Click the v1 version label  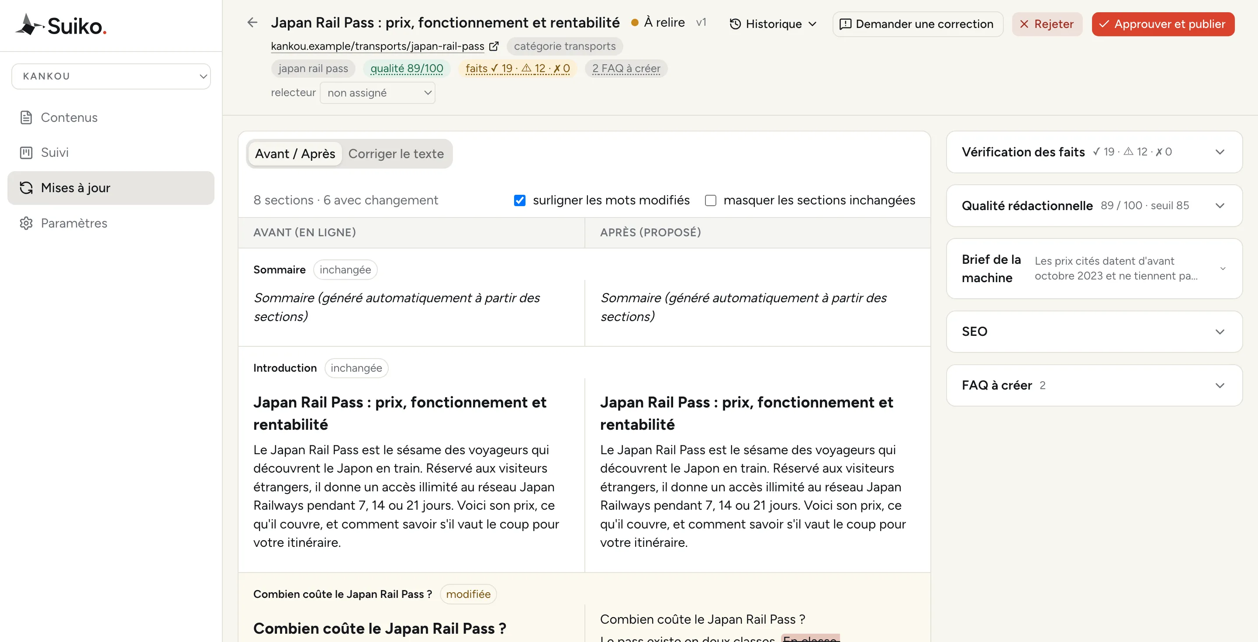[701, 22]
